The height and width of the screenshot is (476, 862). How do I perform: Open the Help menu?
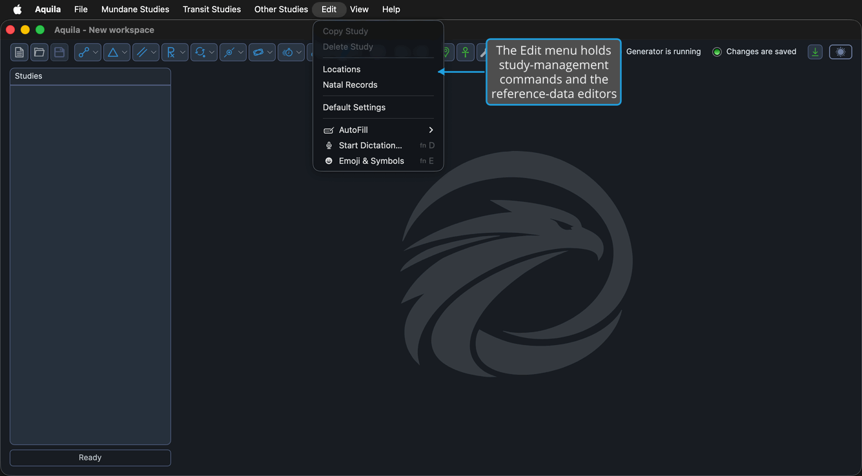click(x=391, y=9)
